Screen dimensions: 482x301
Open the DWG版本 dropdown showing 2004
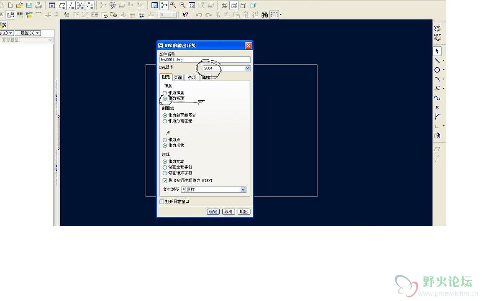click(226, 68)
